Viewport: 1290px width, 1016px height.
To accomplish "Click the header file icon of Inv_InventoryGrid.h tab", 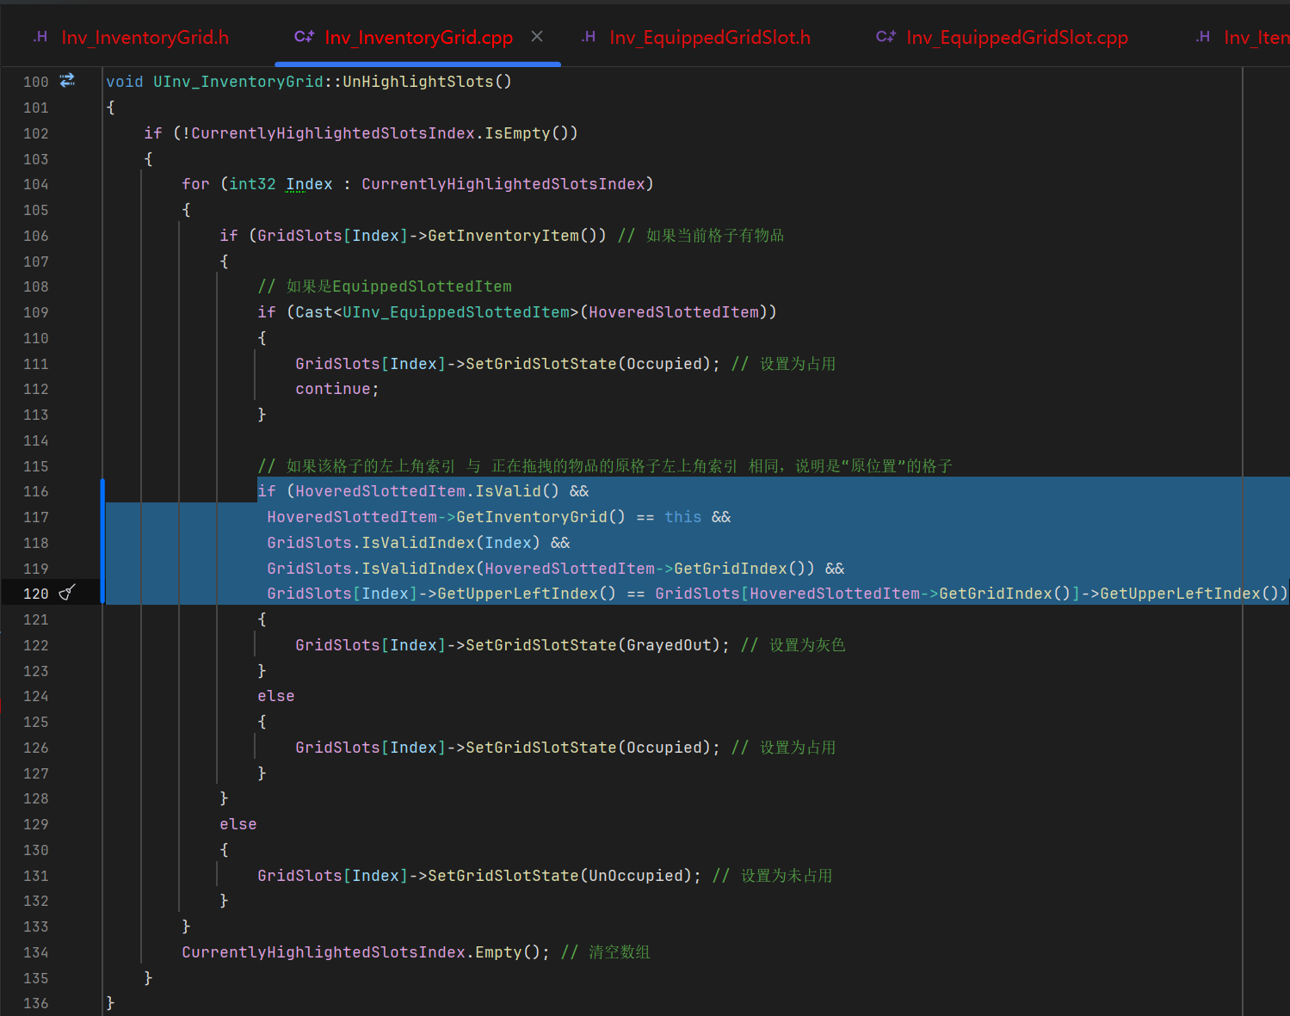I will pos(40,37).
